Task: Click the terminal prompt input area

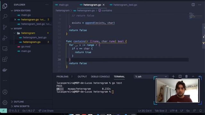Action: tap(113, 92)
